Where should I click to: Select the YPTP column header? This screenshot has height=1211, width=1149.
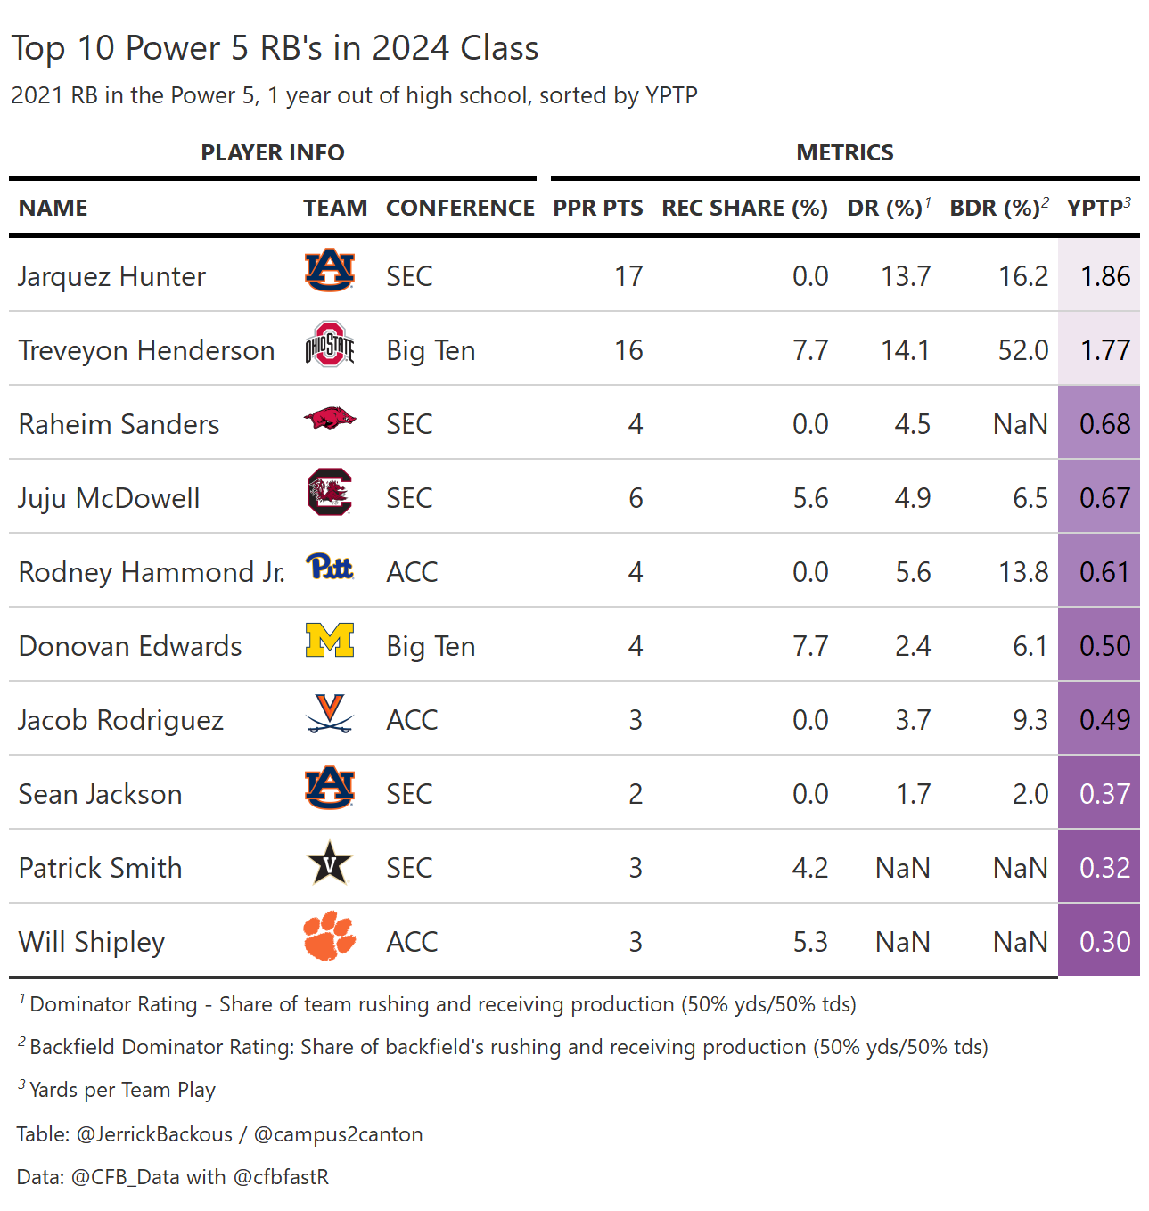click(x=1099, y=208)
